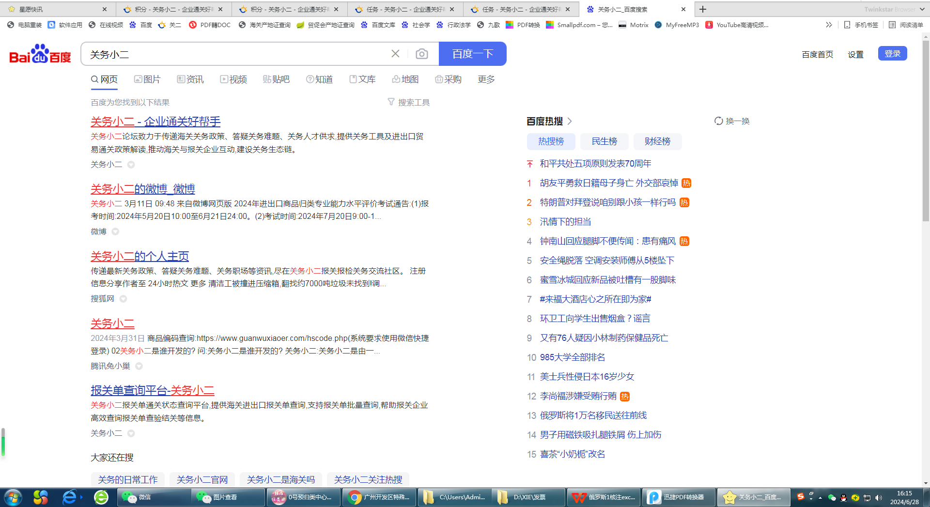This screenshot has width=930, height=507.
Task: Open new browser tab with plus icon
Action: [x=702, y=9]
